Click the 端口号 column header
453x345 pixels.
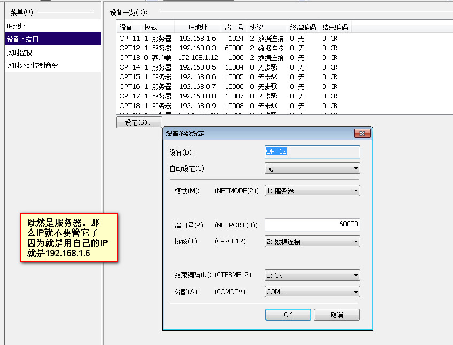tap(234, 27)
